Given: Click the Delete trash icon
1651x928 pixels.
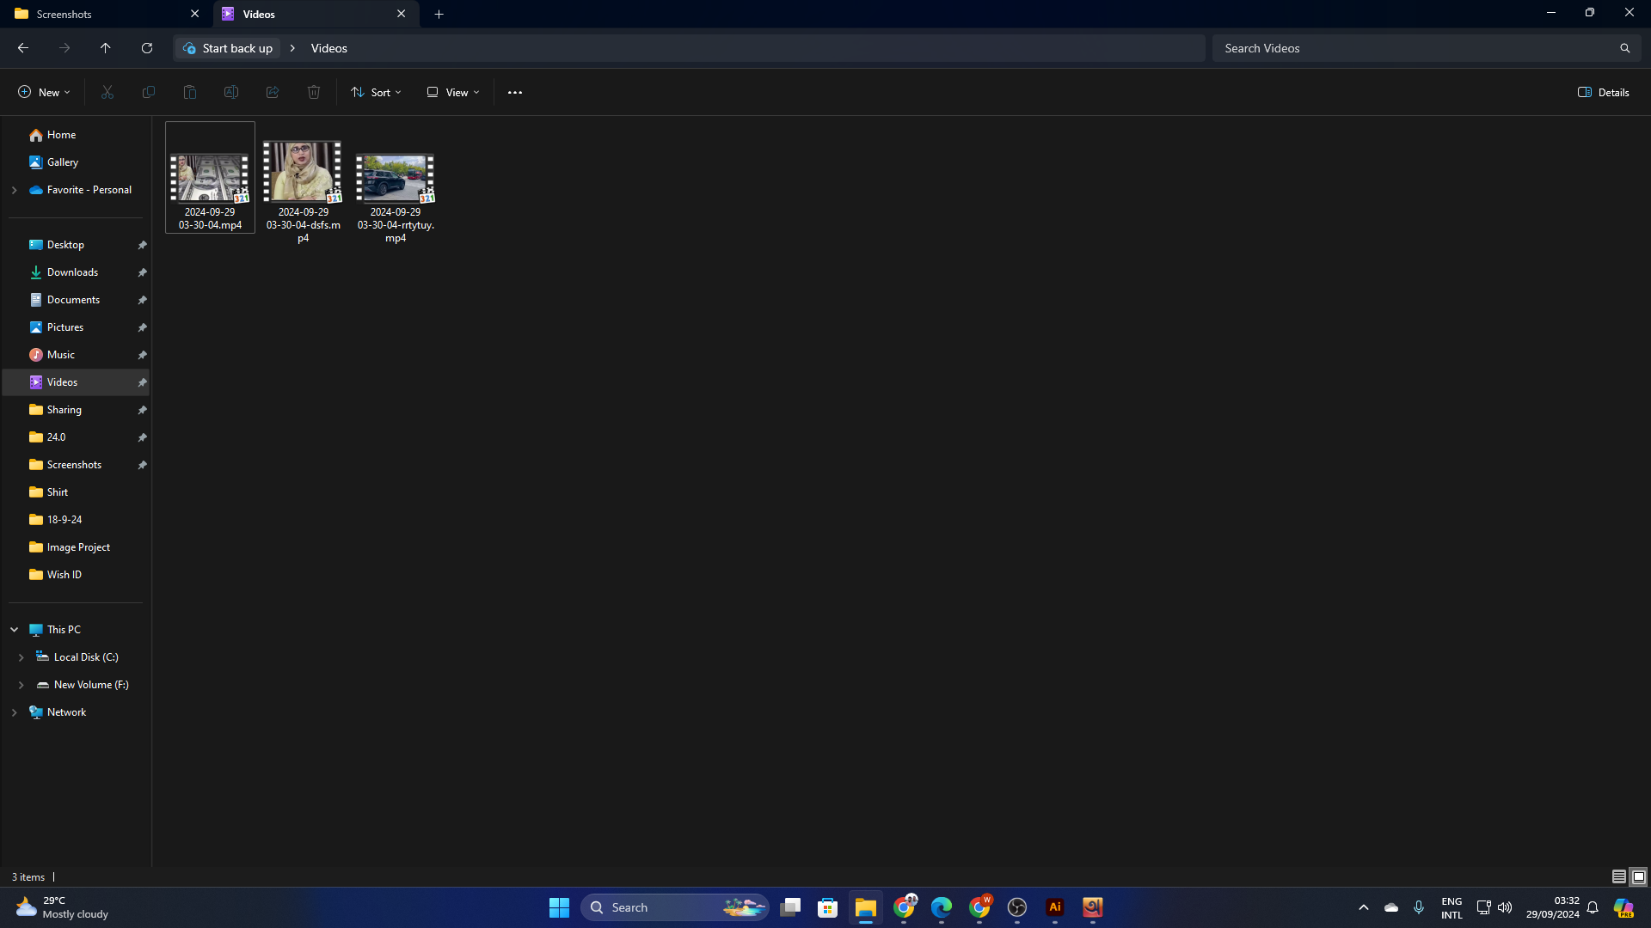Looking at the screenshot, I should click(314, 92).
